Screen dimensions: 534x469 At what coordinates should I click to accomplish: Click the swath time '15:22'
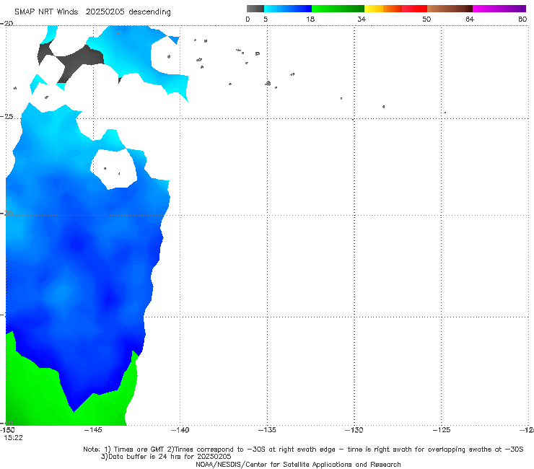[13, 438]
